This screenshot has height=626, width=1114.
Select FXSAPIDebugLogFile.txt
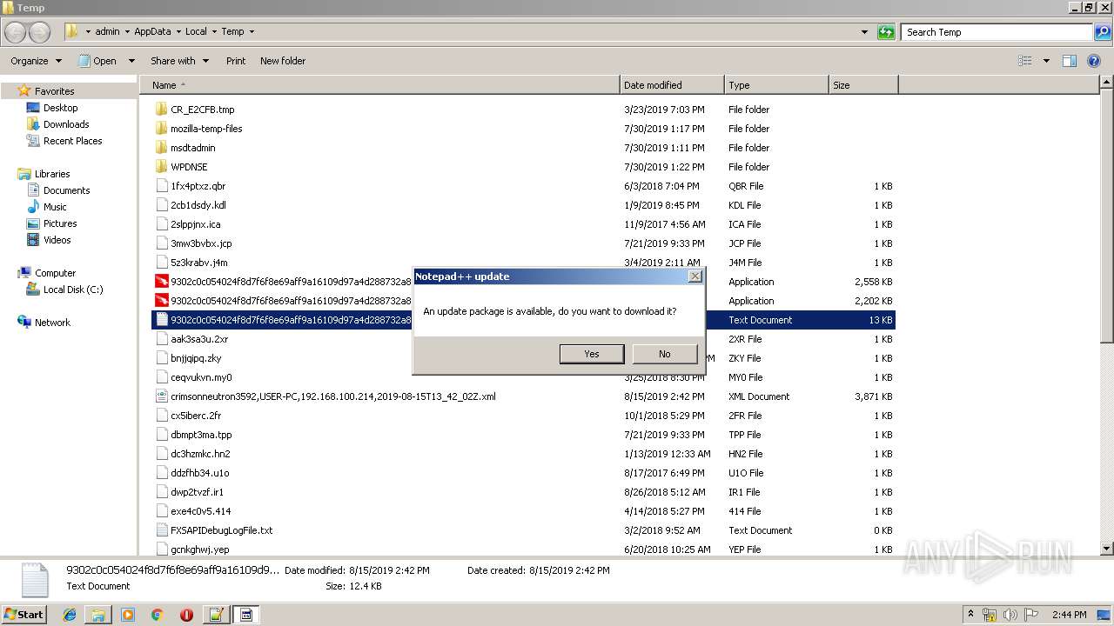(221, 530)
